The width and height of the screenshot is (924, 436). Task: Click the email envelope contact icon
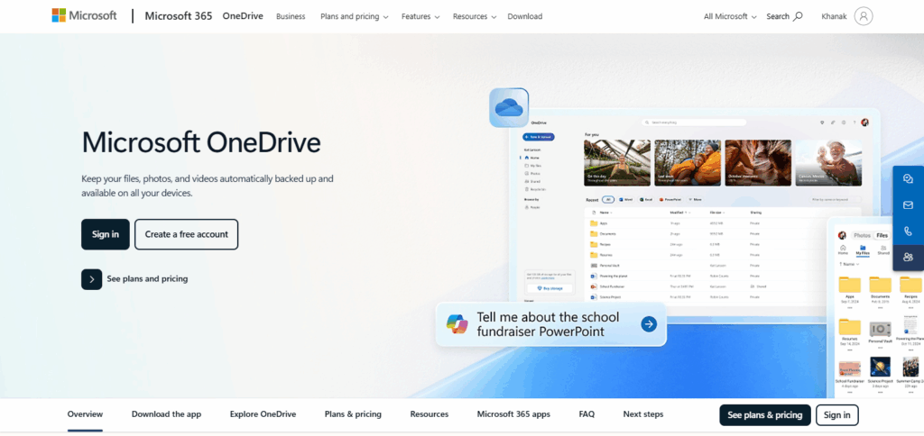(x=908, y=204)
